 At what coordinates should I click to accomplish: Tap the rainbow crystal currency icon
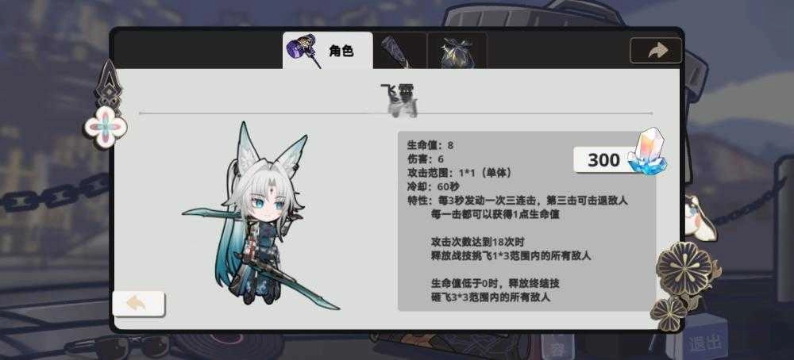pyautogui.click(x=649, y=151)
